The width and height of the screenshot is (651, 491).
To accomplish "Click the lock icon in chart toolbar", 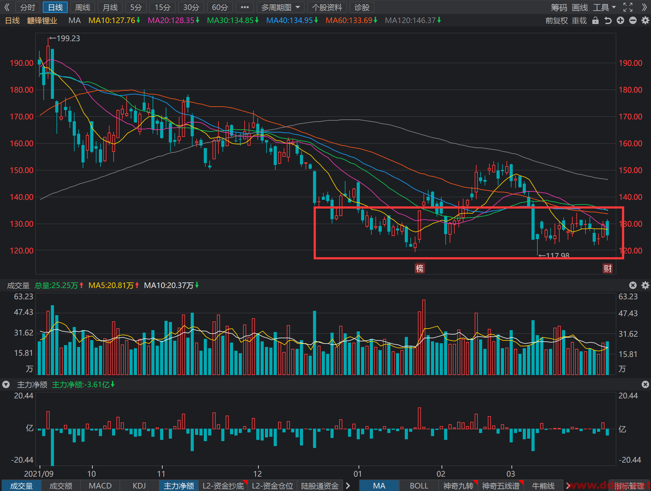I will [x=595, y=21].
